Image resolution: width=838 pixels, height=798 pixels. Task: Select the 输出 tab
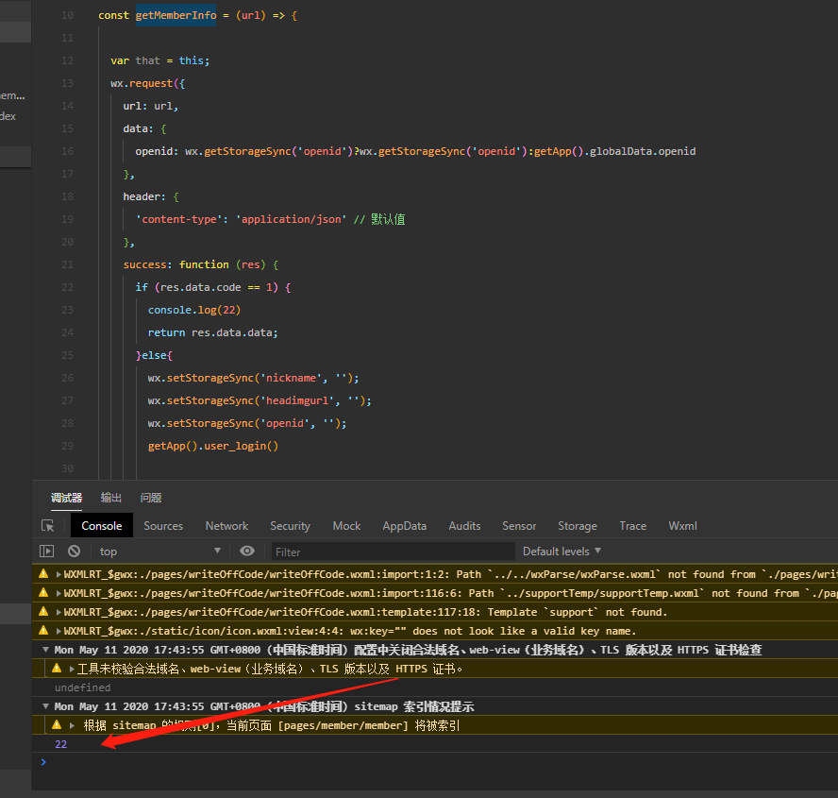click(x=110, y=497)
